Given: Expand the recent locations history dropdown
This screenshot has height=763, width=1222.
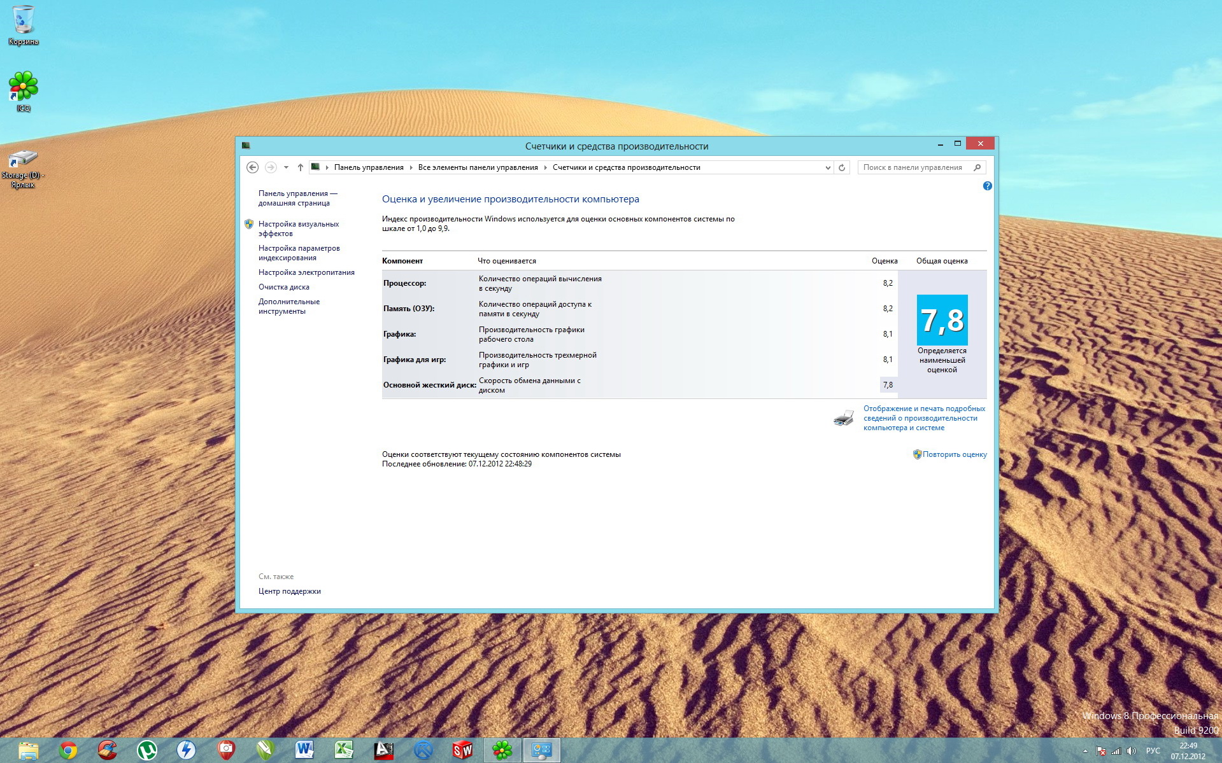Looking at the screenshot, I should 286,167.
